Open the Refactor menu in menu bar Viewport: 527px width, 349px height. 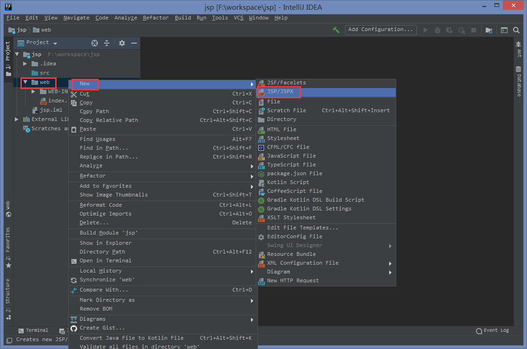coord(155,18)
